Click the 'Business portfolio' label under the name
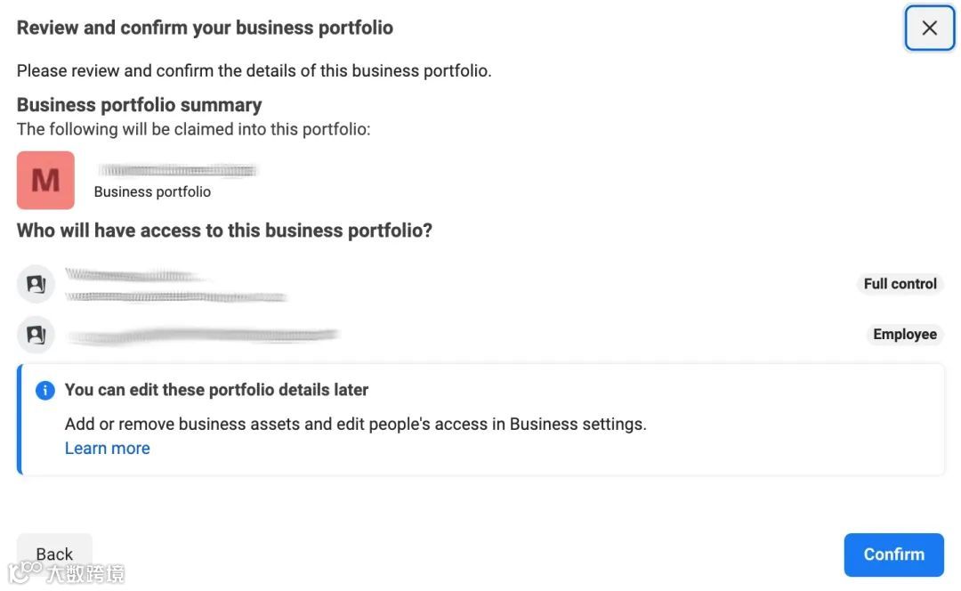Screen dimensions: 961x591 point(152,191)
